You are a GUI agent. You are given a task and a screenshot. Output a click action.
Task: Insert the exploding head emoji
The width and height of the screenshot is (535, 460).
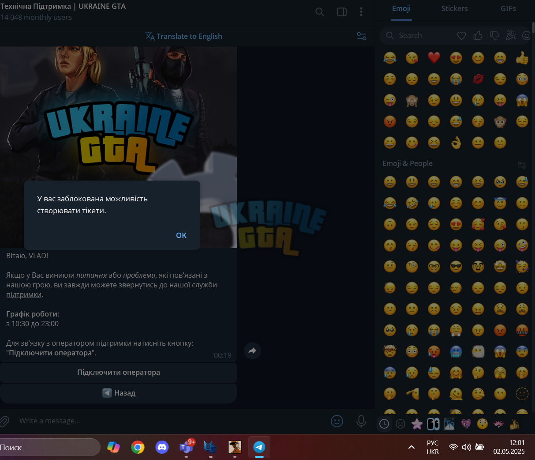pos(390,351)
